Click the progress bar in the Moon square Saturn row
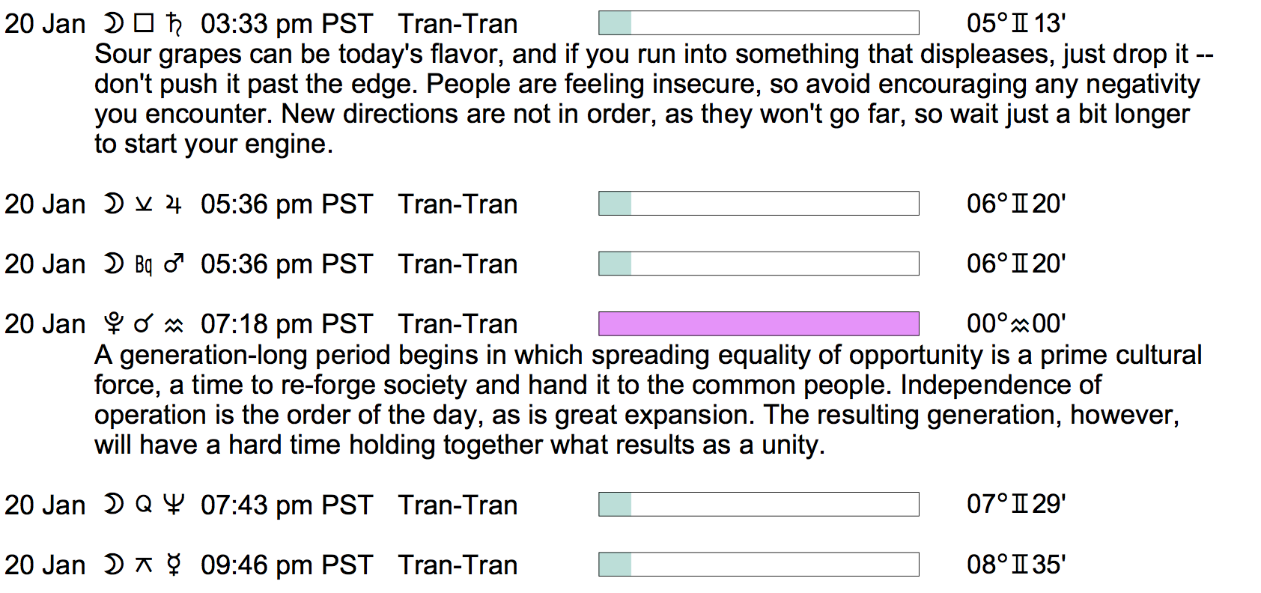1261x593 pixels. click(x=759, y=23)
